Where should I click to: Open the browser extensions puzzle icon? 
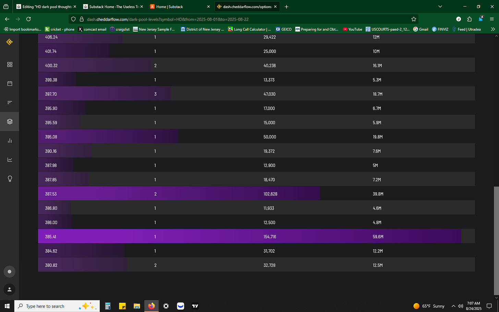click(469, 19)
